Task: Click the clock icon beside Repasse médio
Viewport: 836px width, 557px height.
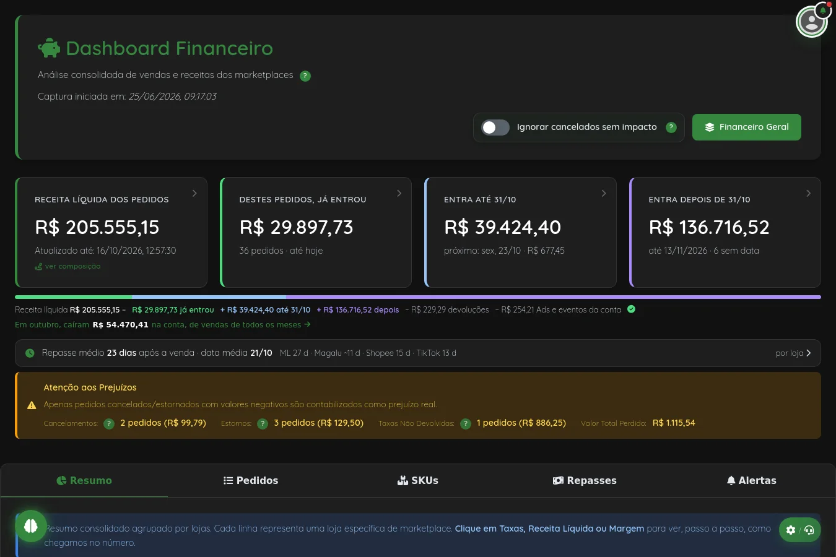Action: click(x=30, y=353)
